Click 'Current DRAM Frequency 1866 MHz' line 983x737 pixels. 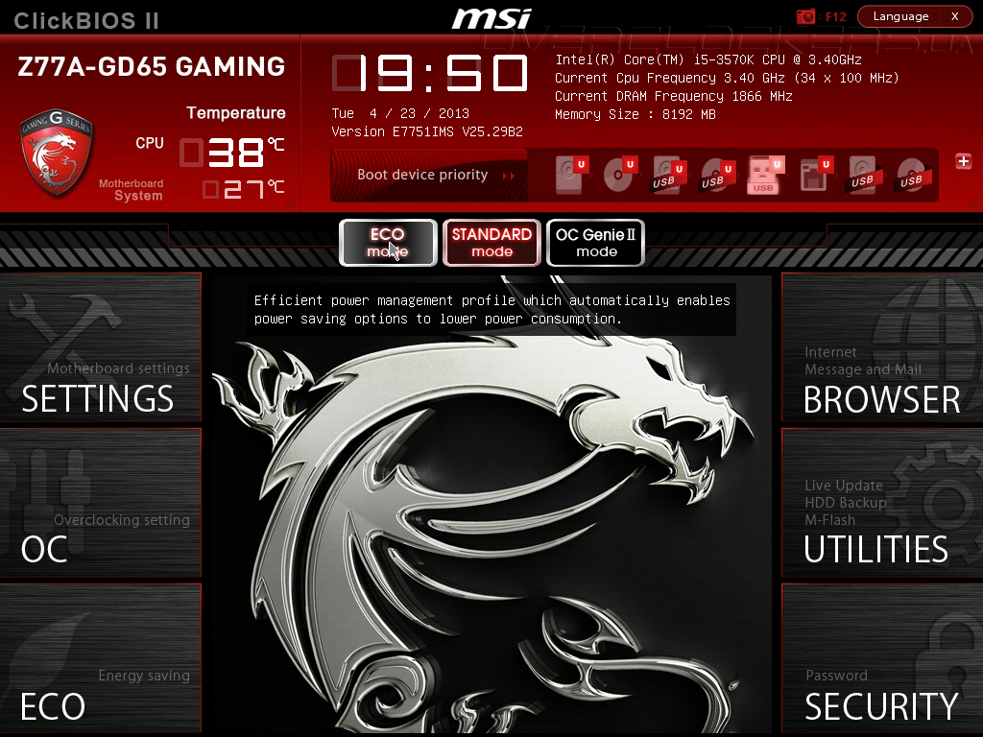tap(674, 96)
